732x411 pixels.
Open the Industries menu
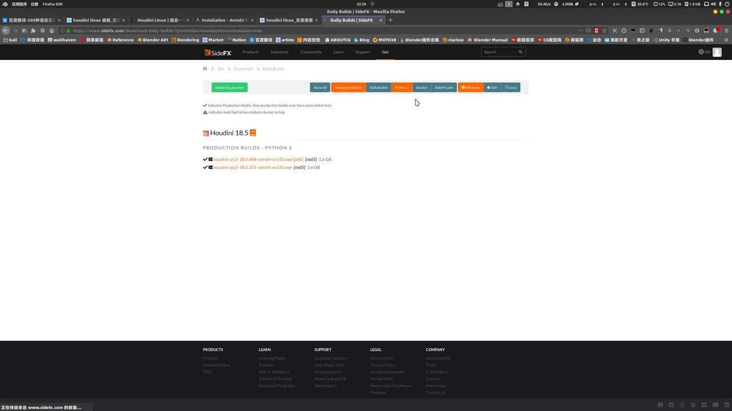280,52
